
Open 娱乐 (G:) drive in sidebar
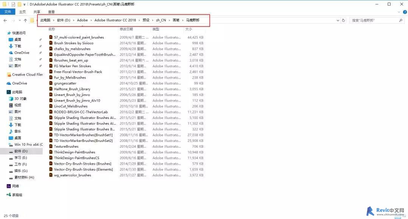[18, 171]
